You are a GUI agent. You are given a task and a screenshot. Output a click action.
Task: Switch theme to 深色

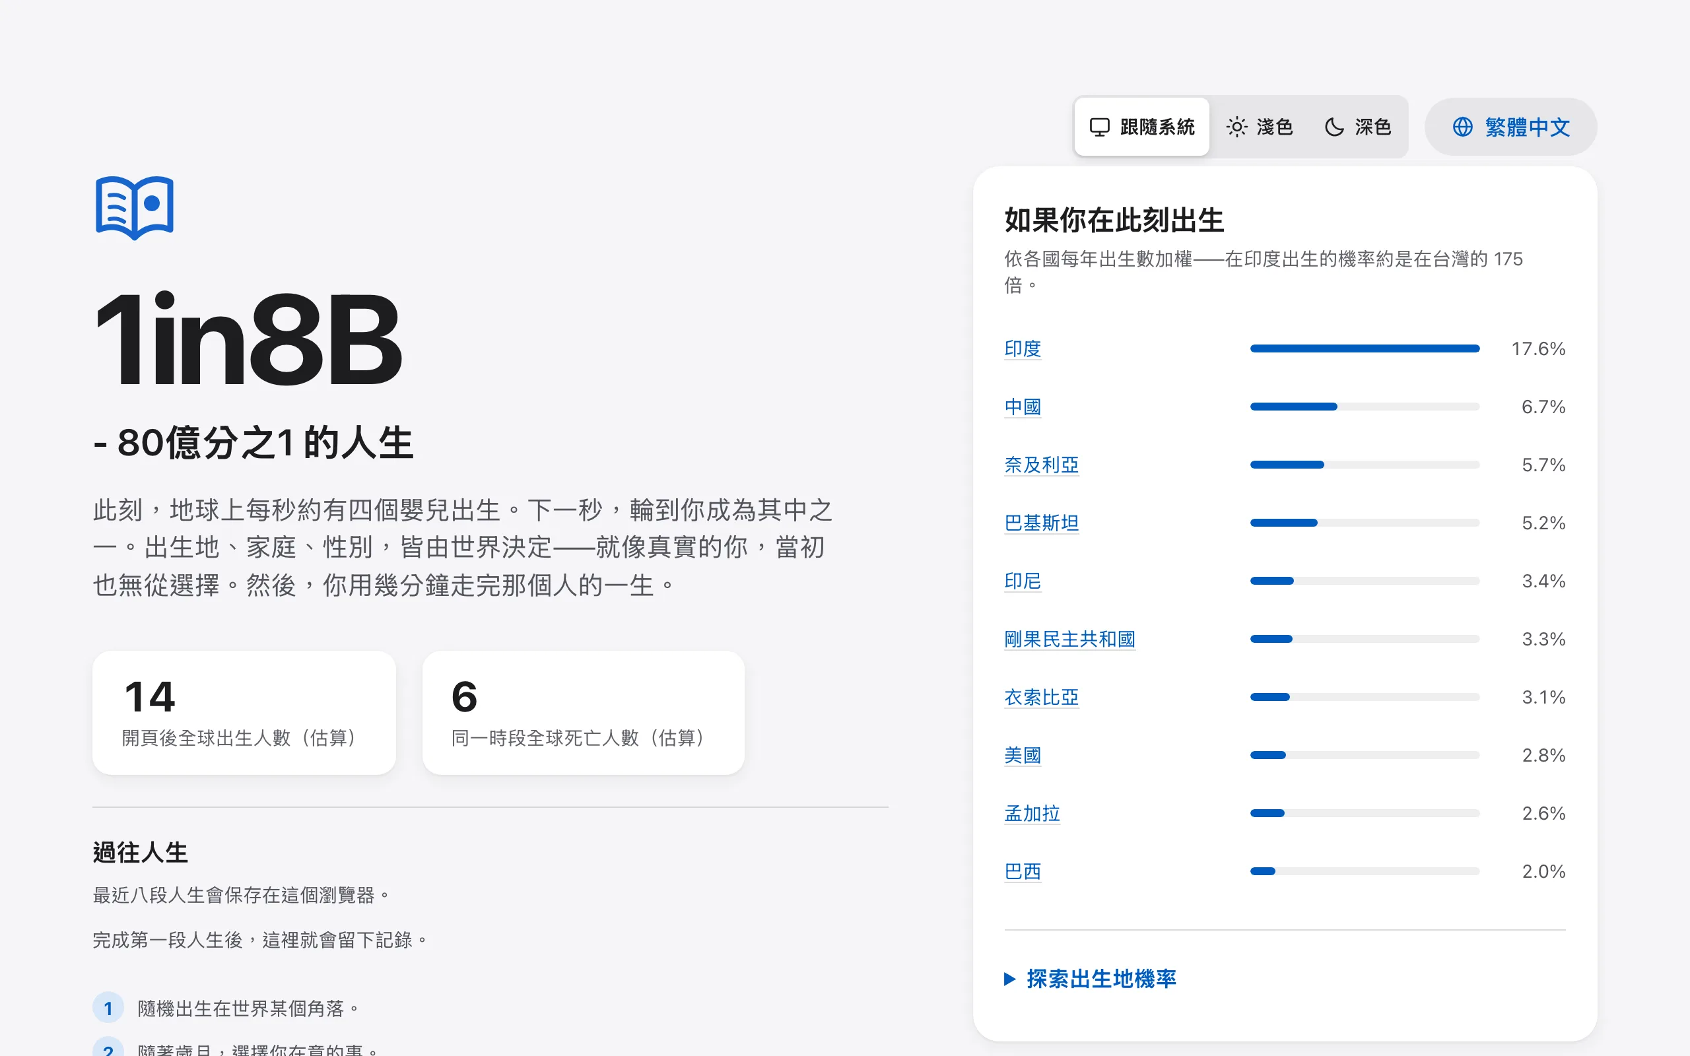click(1357, 127)
